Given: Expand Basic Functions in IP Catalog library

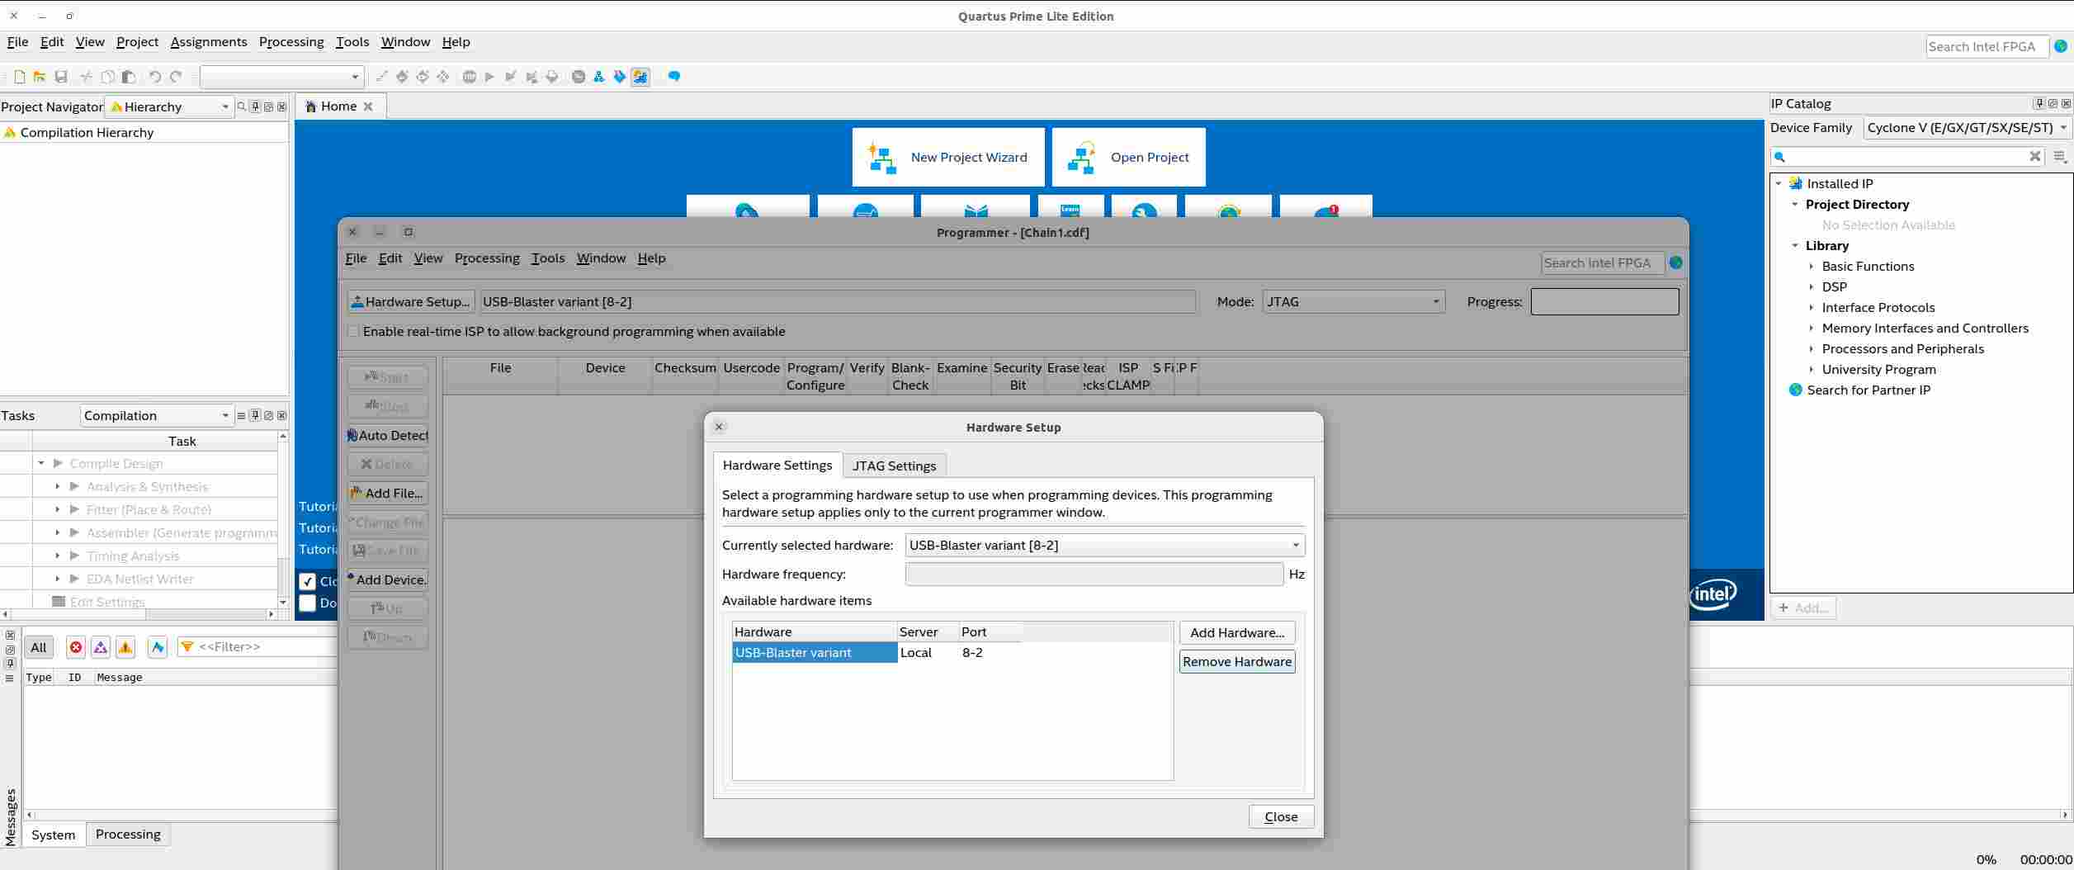Looking at the screenshot, I should (x=1812, y=266).
